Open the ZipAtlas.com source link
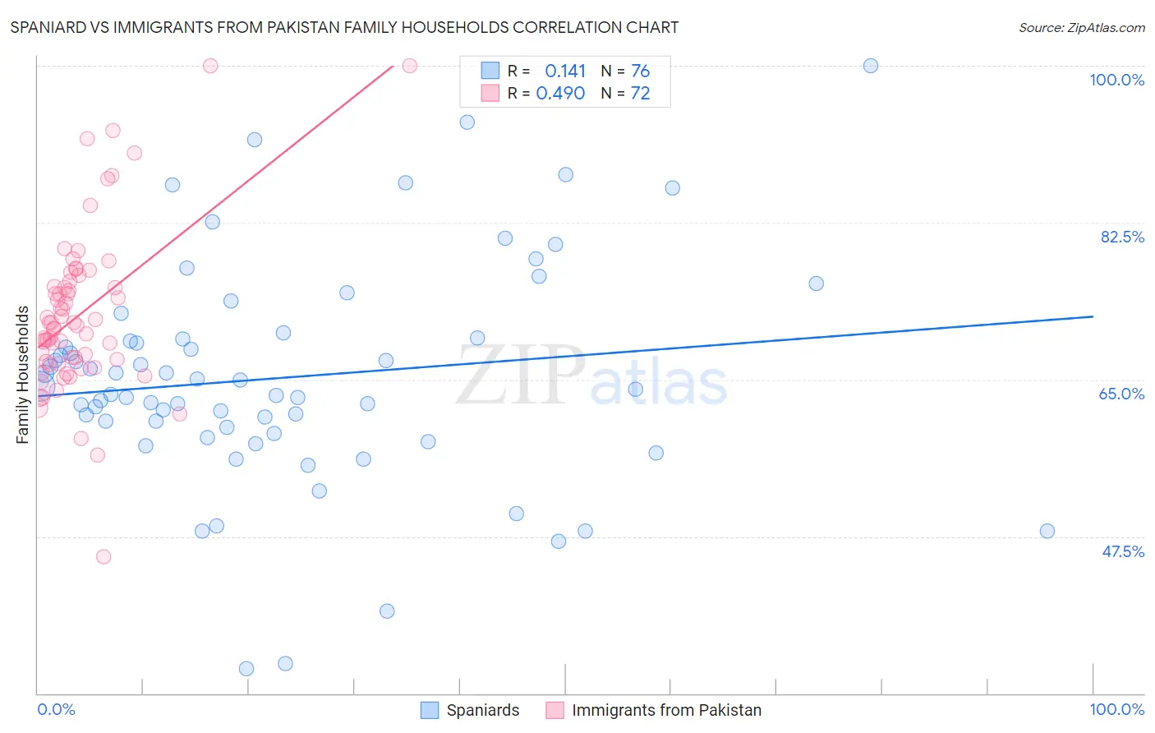This screenshot has width=1155, height=733. coord(1081,27)
